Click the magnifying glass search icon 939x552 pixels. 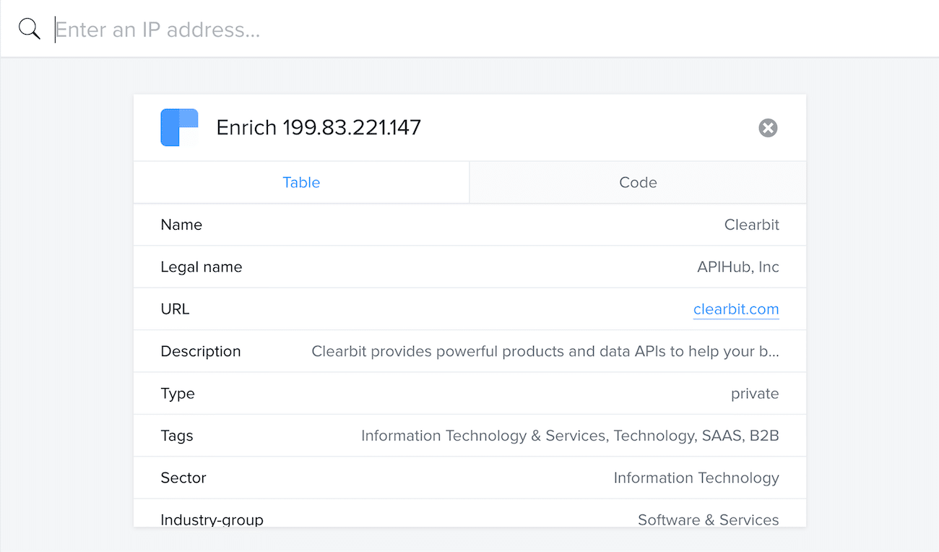click(x=30, y=30)
